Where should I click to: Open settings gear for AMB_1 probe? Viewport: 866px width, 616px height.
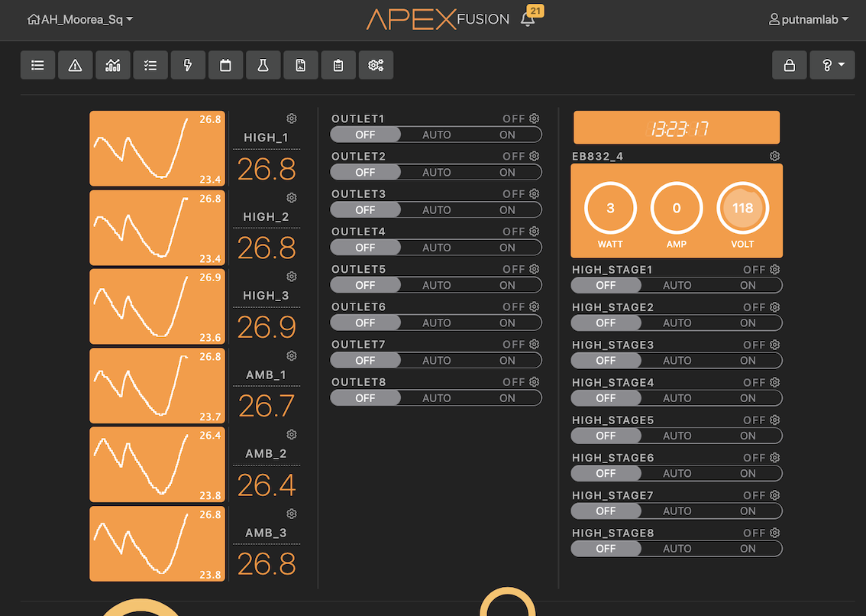pos(292,355)
